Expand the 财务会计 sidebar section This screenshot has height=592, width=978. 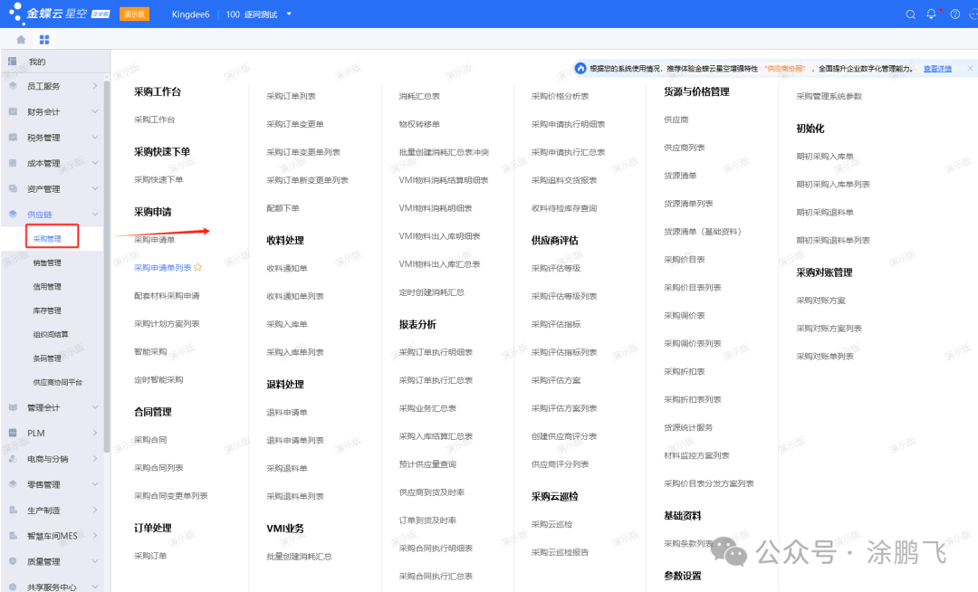click(95, 111)
